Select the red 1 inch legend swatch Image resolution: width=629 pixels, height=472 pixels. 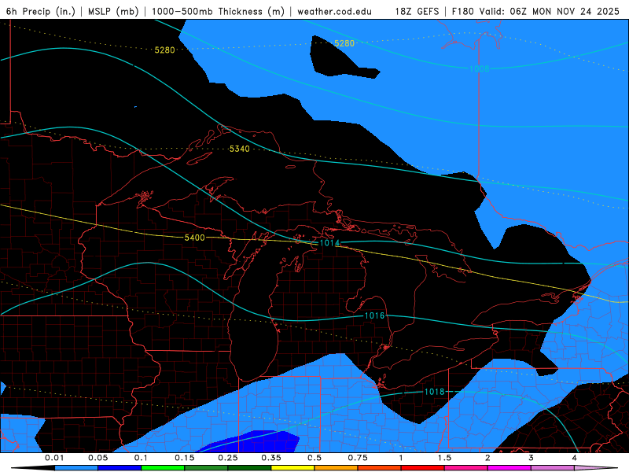423,468
